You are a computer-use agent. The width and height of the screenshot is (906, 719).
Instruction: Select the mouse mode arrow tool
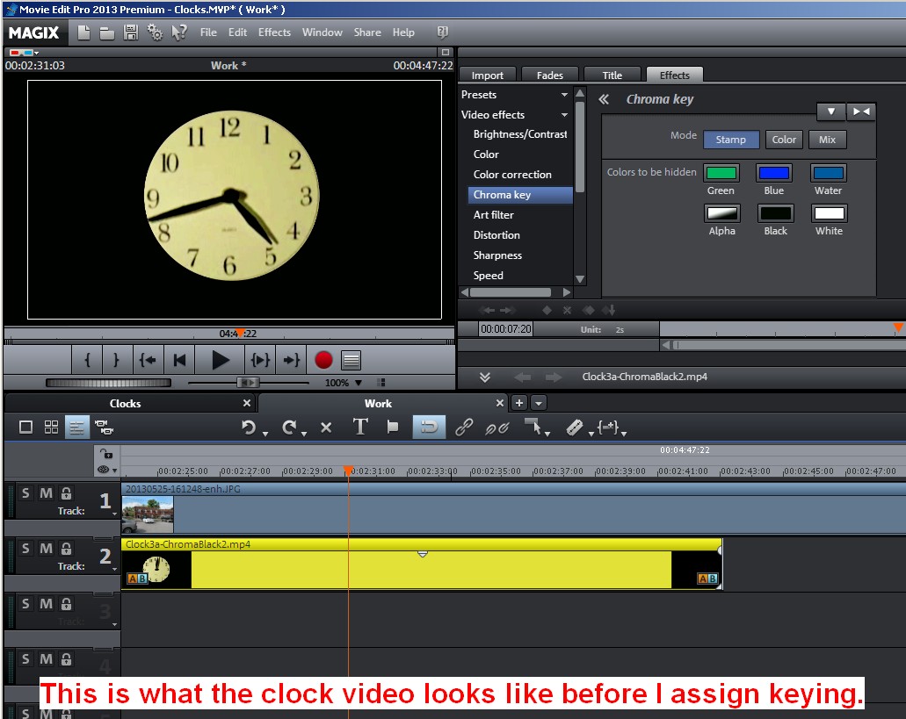tap(533, 427)
